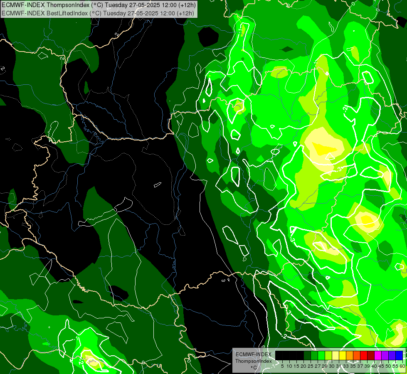Click the orange 33–35 legend swatch
This screenshot has height=374, width=407.
(350, 355)
